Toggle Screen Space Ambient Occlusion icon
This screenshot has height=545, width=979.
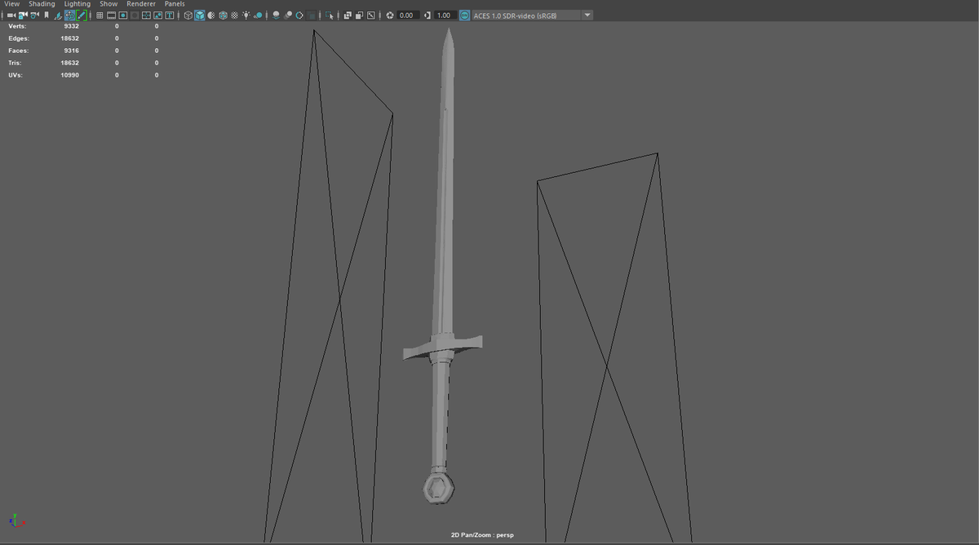[276, 16]
